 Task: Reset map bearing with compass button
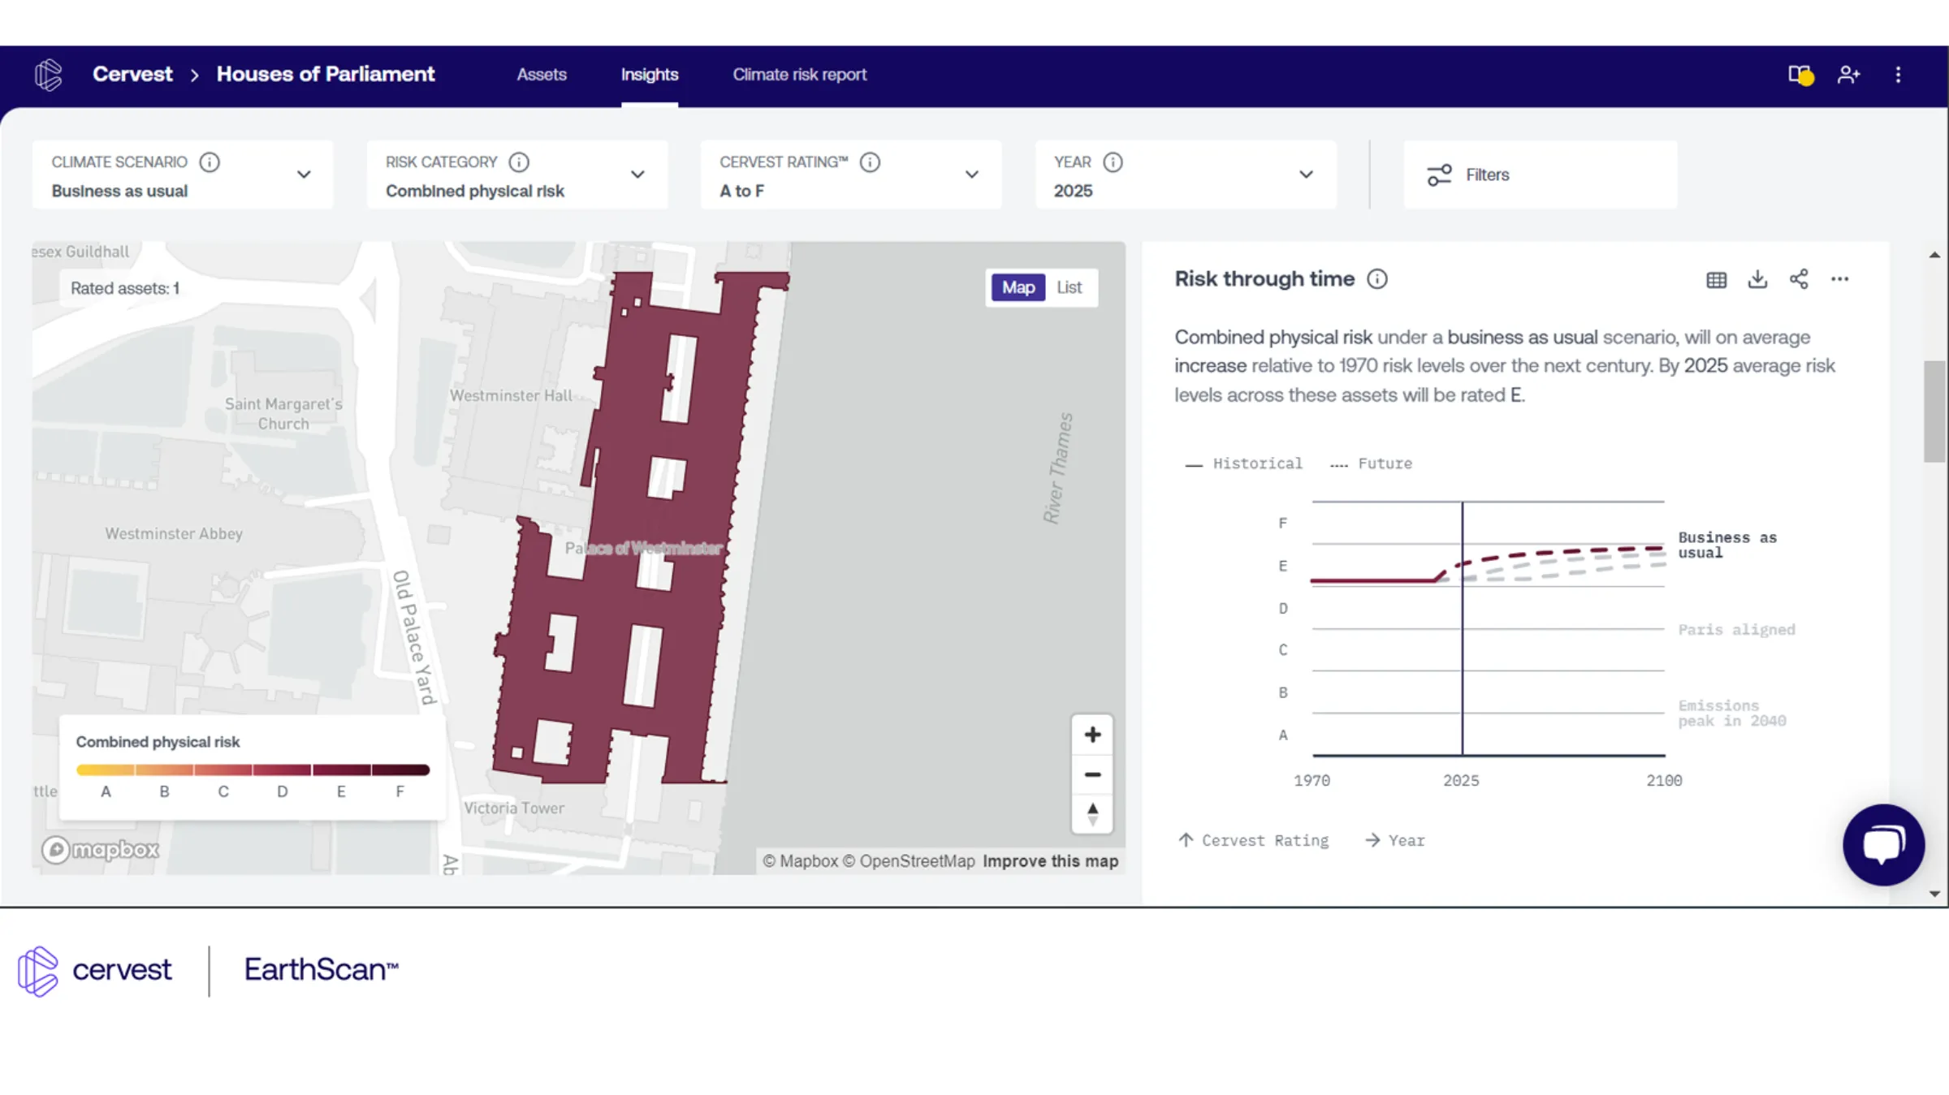pyautogui.click(x=1092, y=813)
